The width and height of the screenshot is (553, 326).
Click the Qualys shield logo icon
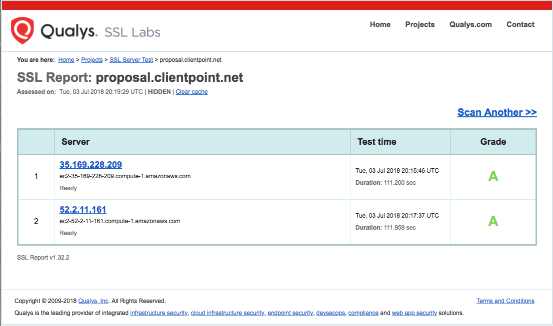click(22, 30)
